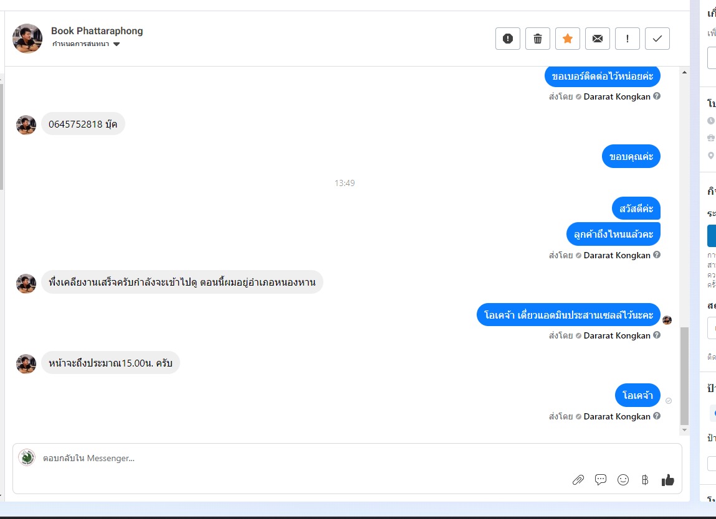Toggle the orange star follow-up marker
Viewport: 716px width, 519px height.
[x=568, y=39]
